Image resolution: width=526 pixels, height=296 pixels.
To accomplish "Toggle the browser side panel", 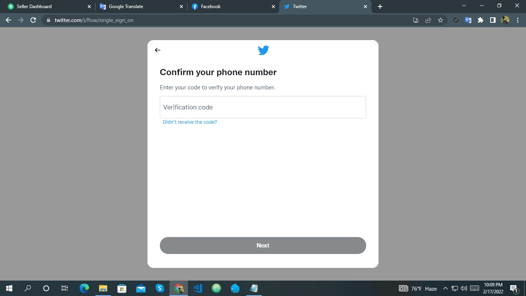I will pyautogui.click(x=492, y=20).
